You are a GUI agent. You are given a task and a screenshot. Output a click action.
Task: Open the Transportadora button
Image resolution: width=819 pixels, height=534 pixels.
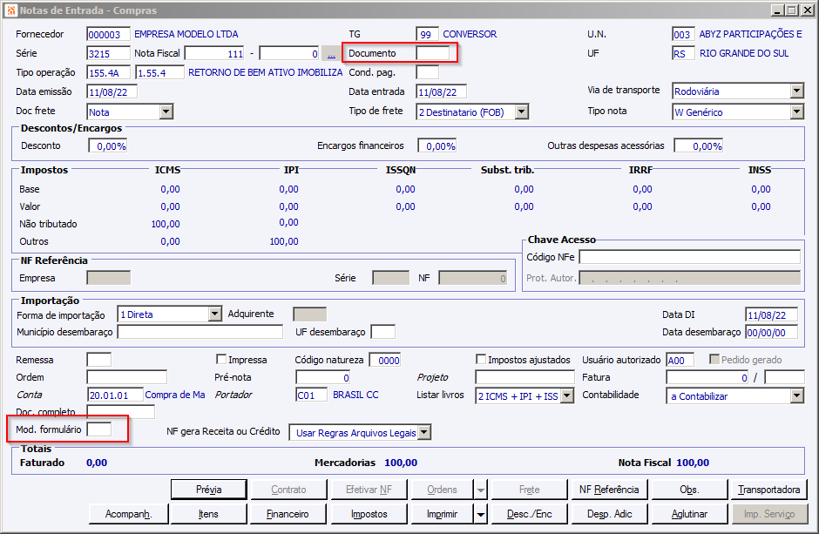768,490
